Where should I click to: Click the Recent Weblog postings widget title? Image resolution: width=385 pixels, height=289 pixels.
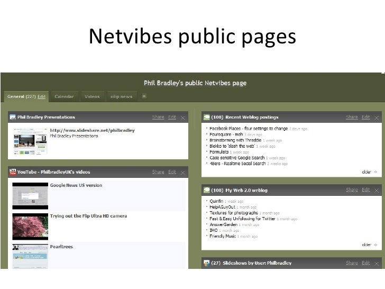pos(252,117)
